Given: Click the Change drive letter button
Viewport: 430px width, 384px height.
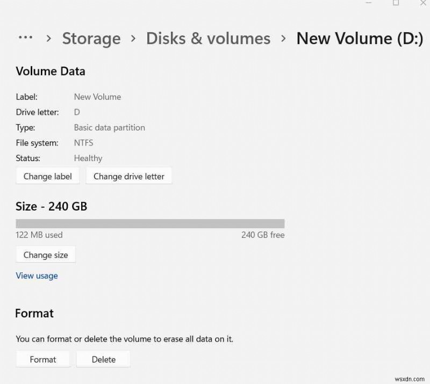Looking at the screenshot, I should click(128, 176).
